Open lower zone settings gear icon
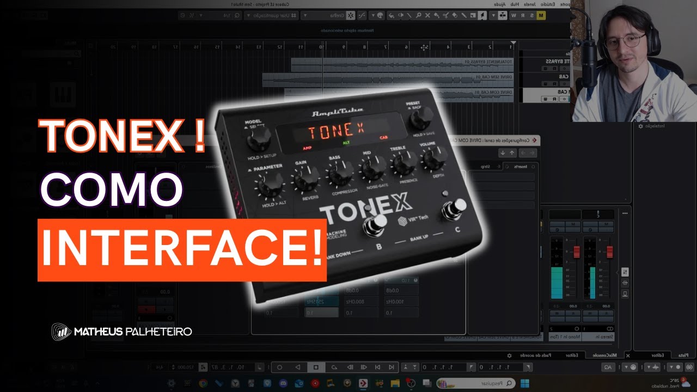This screenshot has width=697, height=392. point(509,355)
